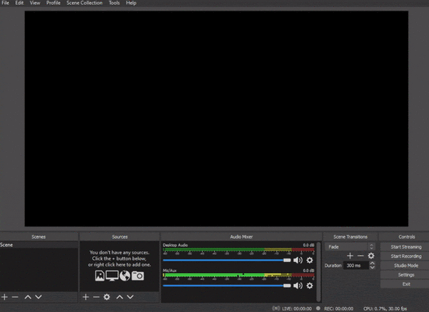
Task: Open the Scene Collection menu
Action: coord(84,4)
